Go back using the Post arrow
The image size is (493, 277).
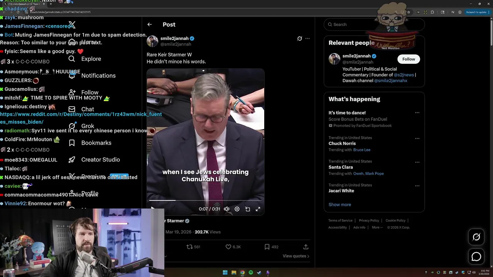[x=149, y=24]
